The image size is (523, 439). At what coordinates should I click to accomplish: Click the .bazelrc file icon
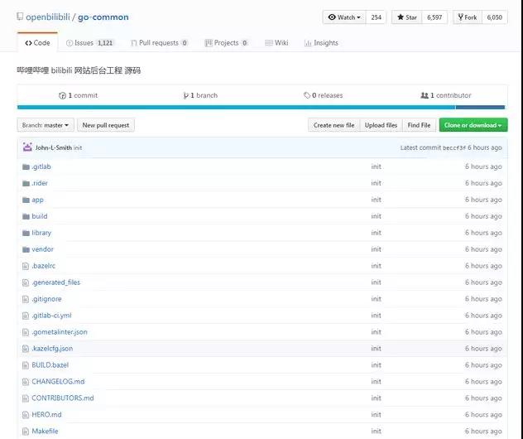(x=26, y=266)
